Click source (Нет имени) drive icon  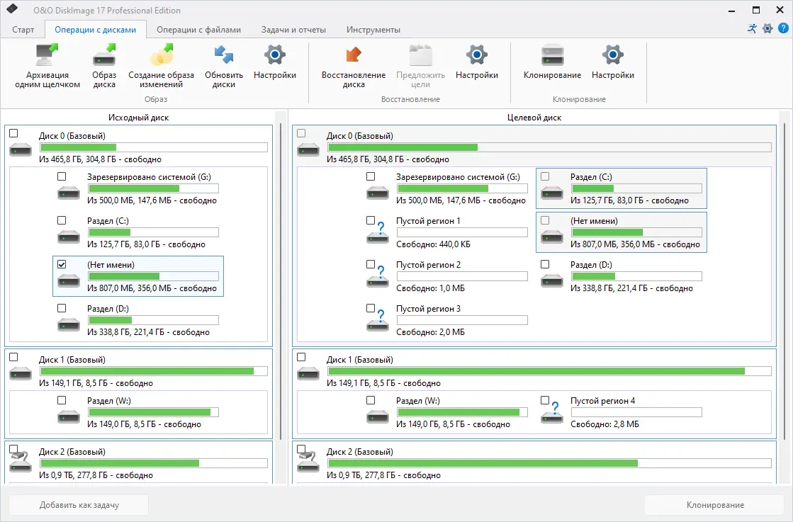click(x=69, y=280)
